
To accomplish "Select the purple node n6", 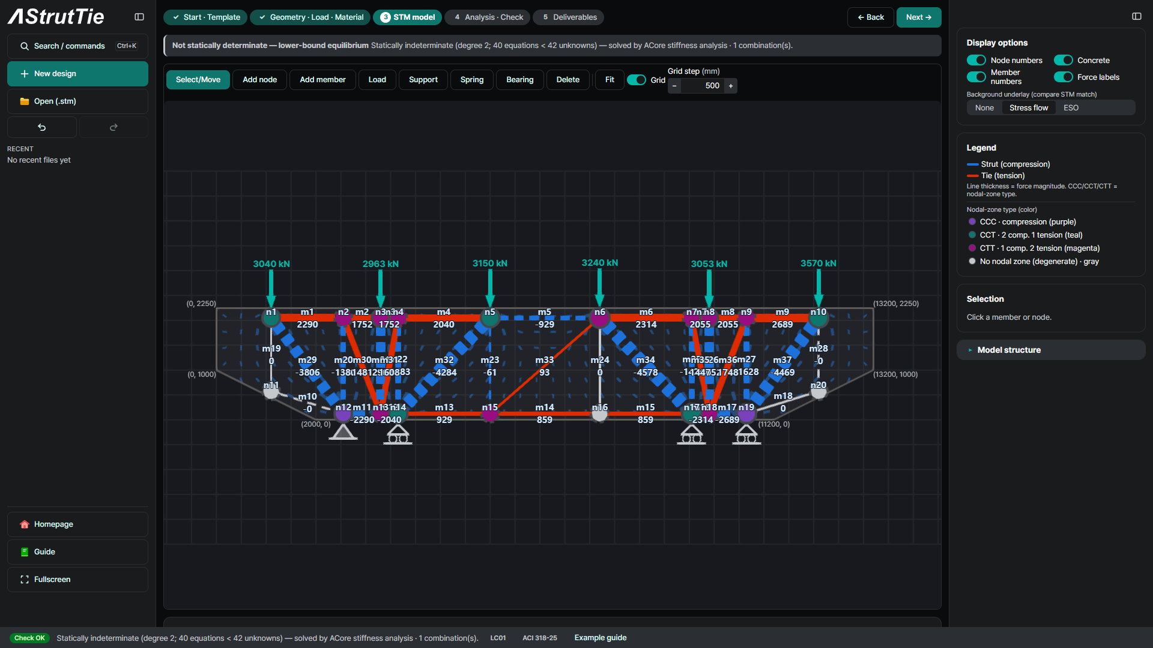I will [599, 318].
